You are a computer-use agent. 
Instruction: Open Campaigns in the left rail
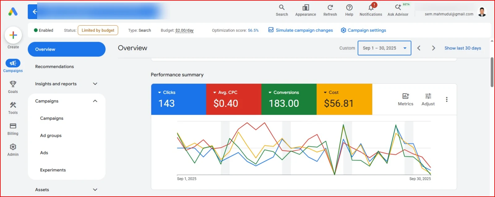coord(13,66)
